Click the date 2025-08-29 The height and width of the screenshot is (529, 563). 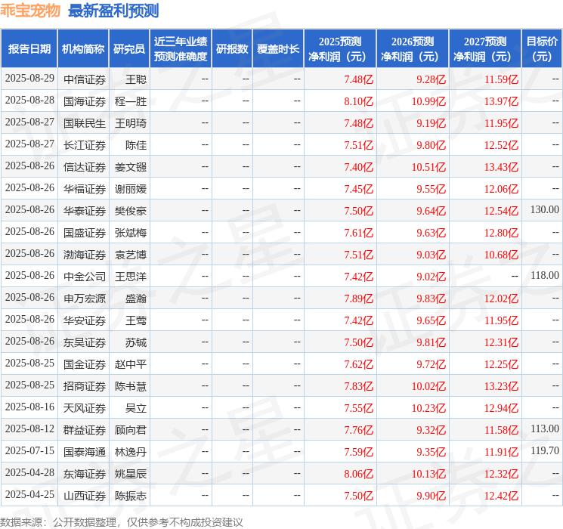29,79
